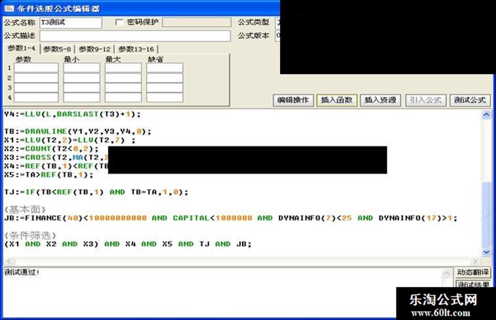Click the X2:=COUNT code line
This screenshot has width=496, height=320.
[x=51, y=149]
